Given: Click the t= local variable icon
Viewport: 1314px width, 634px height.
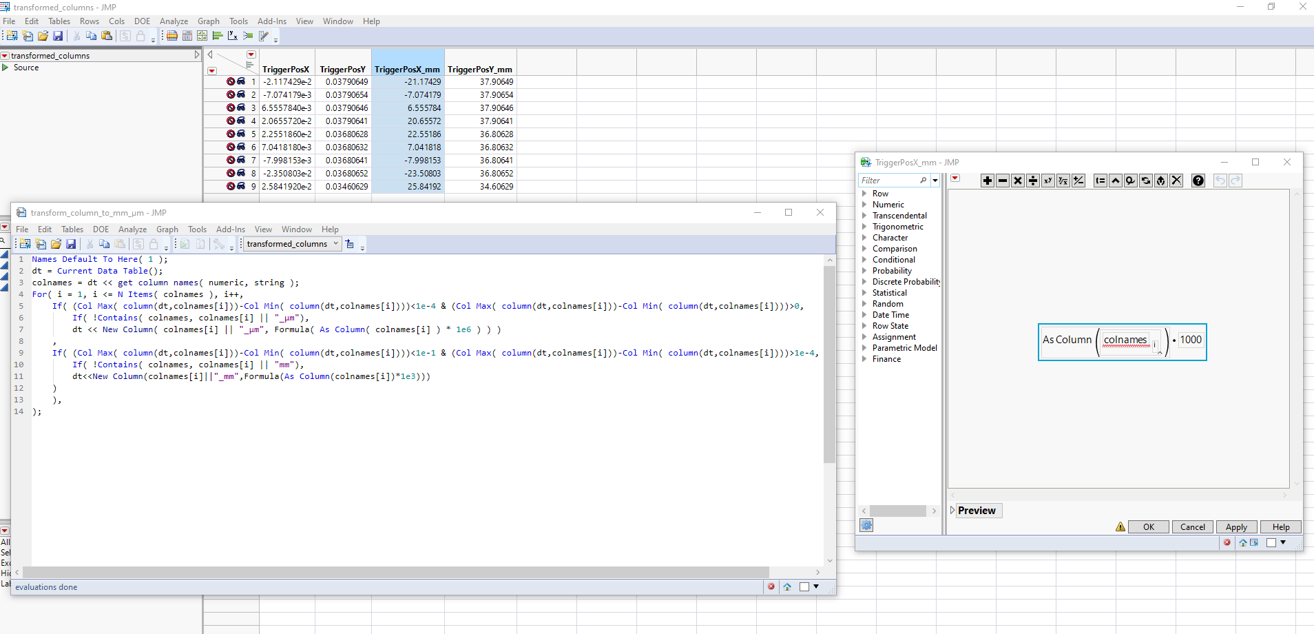Looking at the screenshot, I should point(1099,180).
